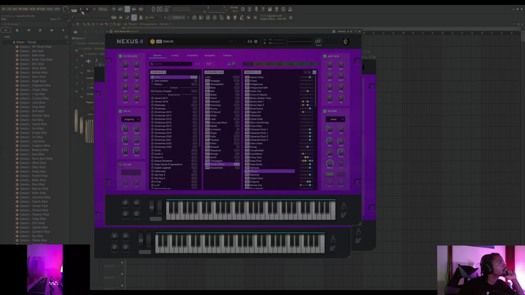The height and width of the screenshot is (295, 525).
Task: Click the browser search magnifier icon
Action: [66, 37]
